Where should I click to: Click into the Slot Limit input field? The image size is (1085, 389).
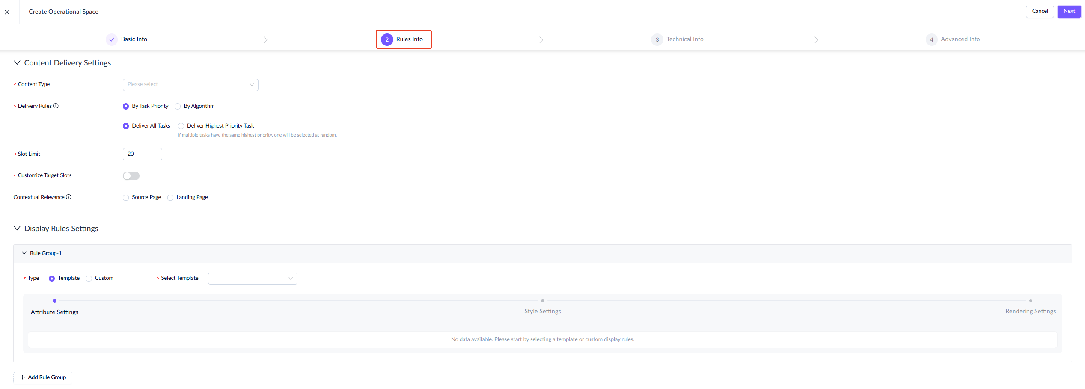click(143, 154)
